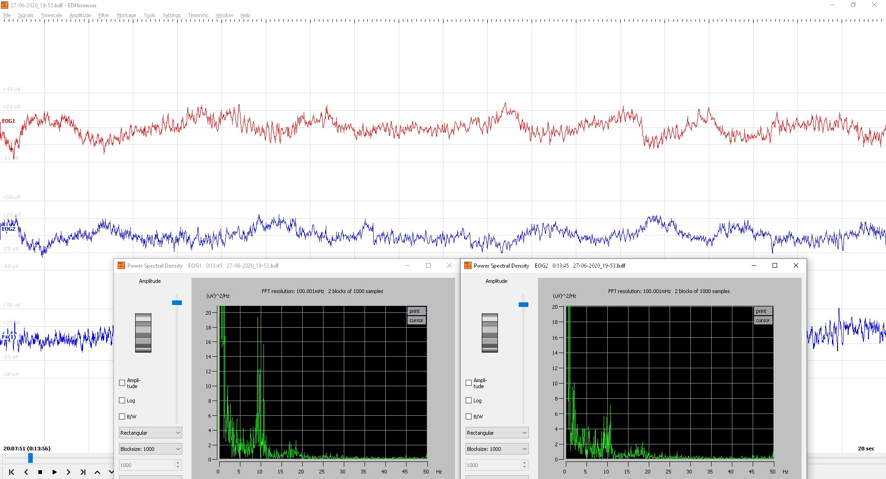Open the Window menu
Screen dimensions: 886x479
(x=225, y=15)
